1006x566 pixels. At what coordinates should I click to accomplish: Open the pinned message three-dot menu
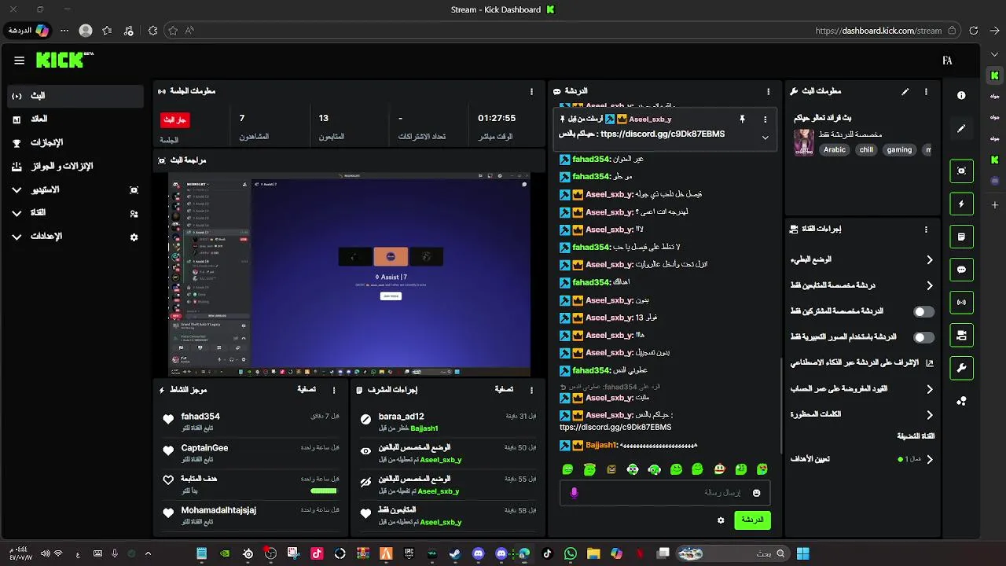(766, 119)
